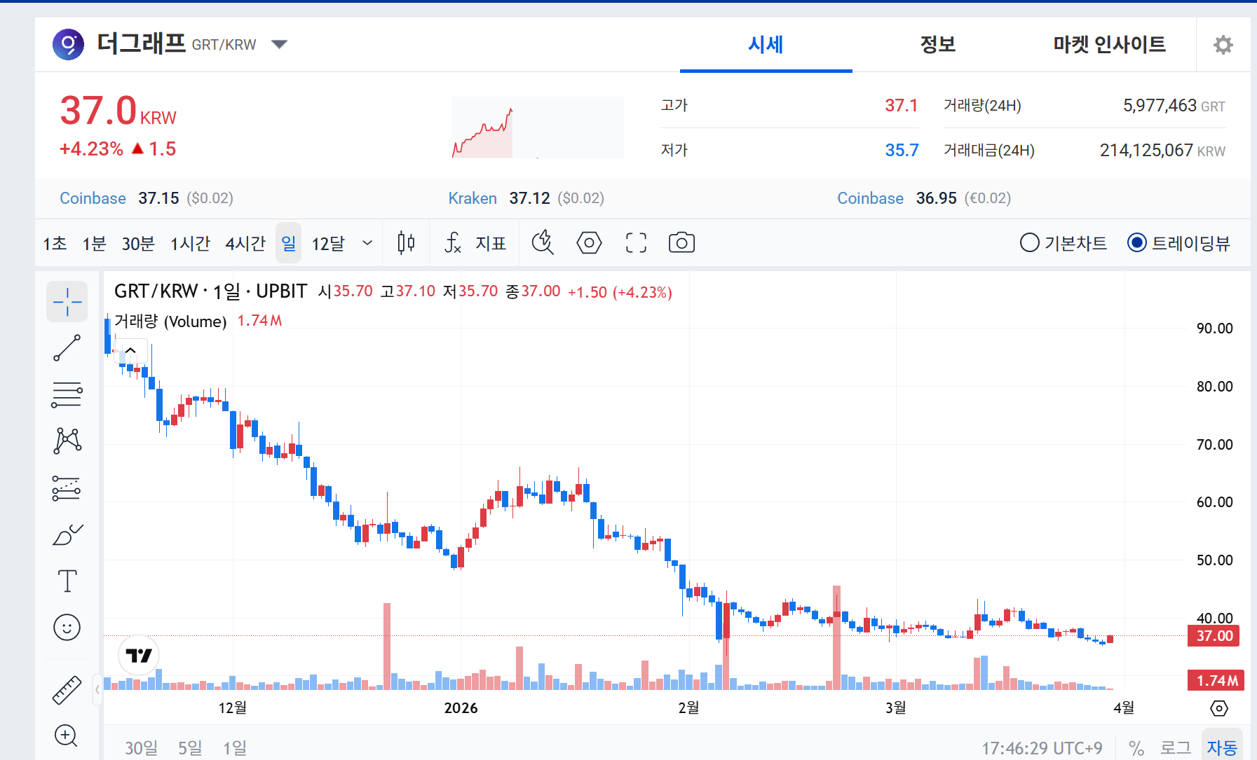The height and width of the screenshot is (760, 1257).
Task: Select the 트레이딩뷰 radio button
Action: pyautogui.click(x=1136, y=243)
